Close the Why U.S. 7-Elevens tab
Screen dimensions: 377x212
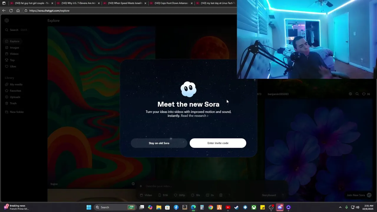[99, 3]
